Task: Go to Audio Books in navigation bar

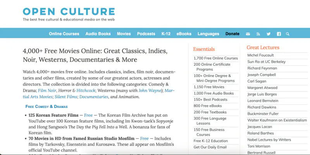Action: [x=98, y=34]
